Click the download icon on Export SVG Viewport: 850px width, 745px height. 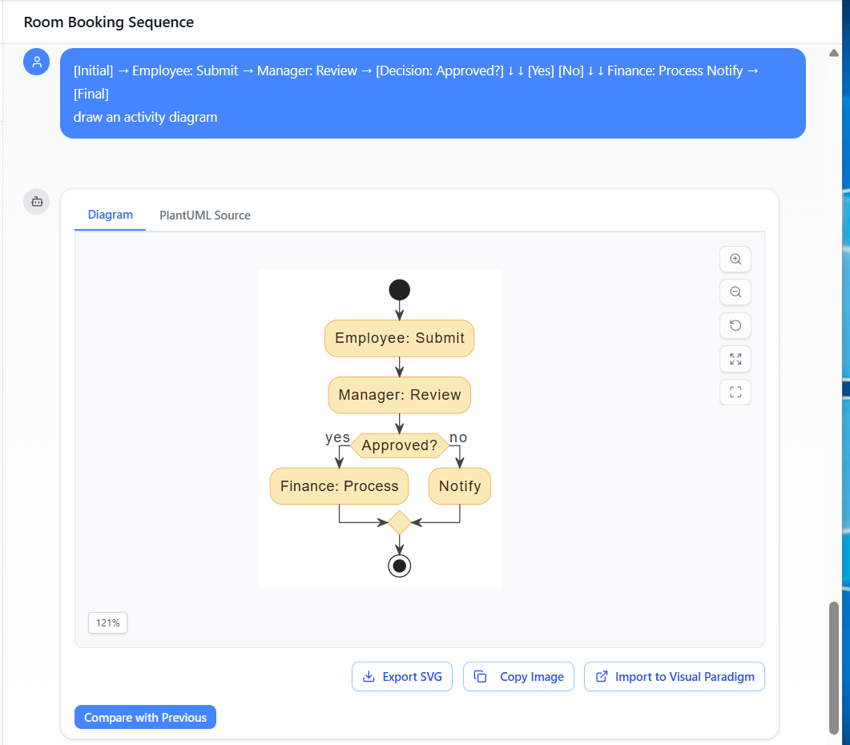coord(369,676)
